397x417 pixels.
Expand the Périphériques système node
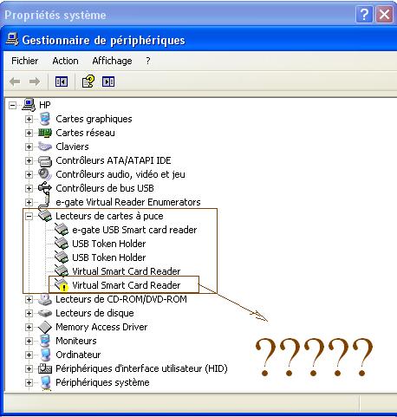pyautogui.click(x=29, y=382)
